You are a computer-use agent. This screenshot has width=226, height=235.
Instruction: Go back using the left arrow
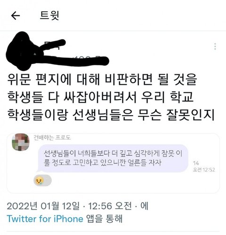[x=16, y=16]
